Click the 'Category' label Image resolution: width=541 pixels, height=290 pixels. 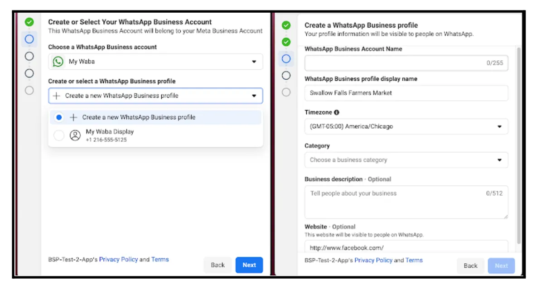(x=317, y=146)
